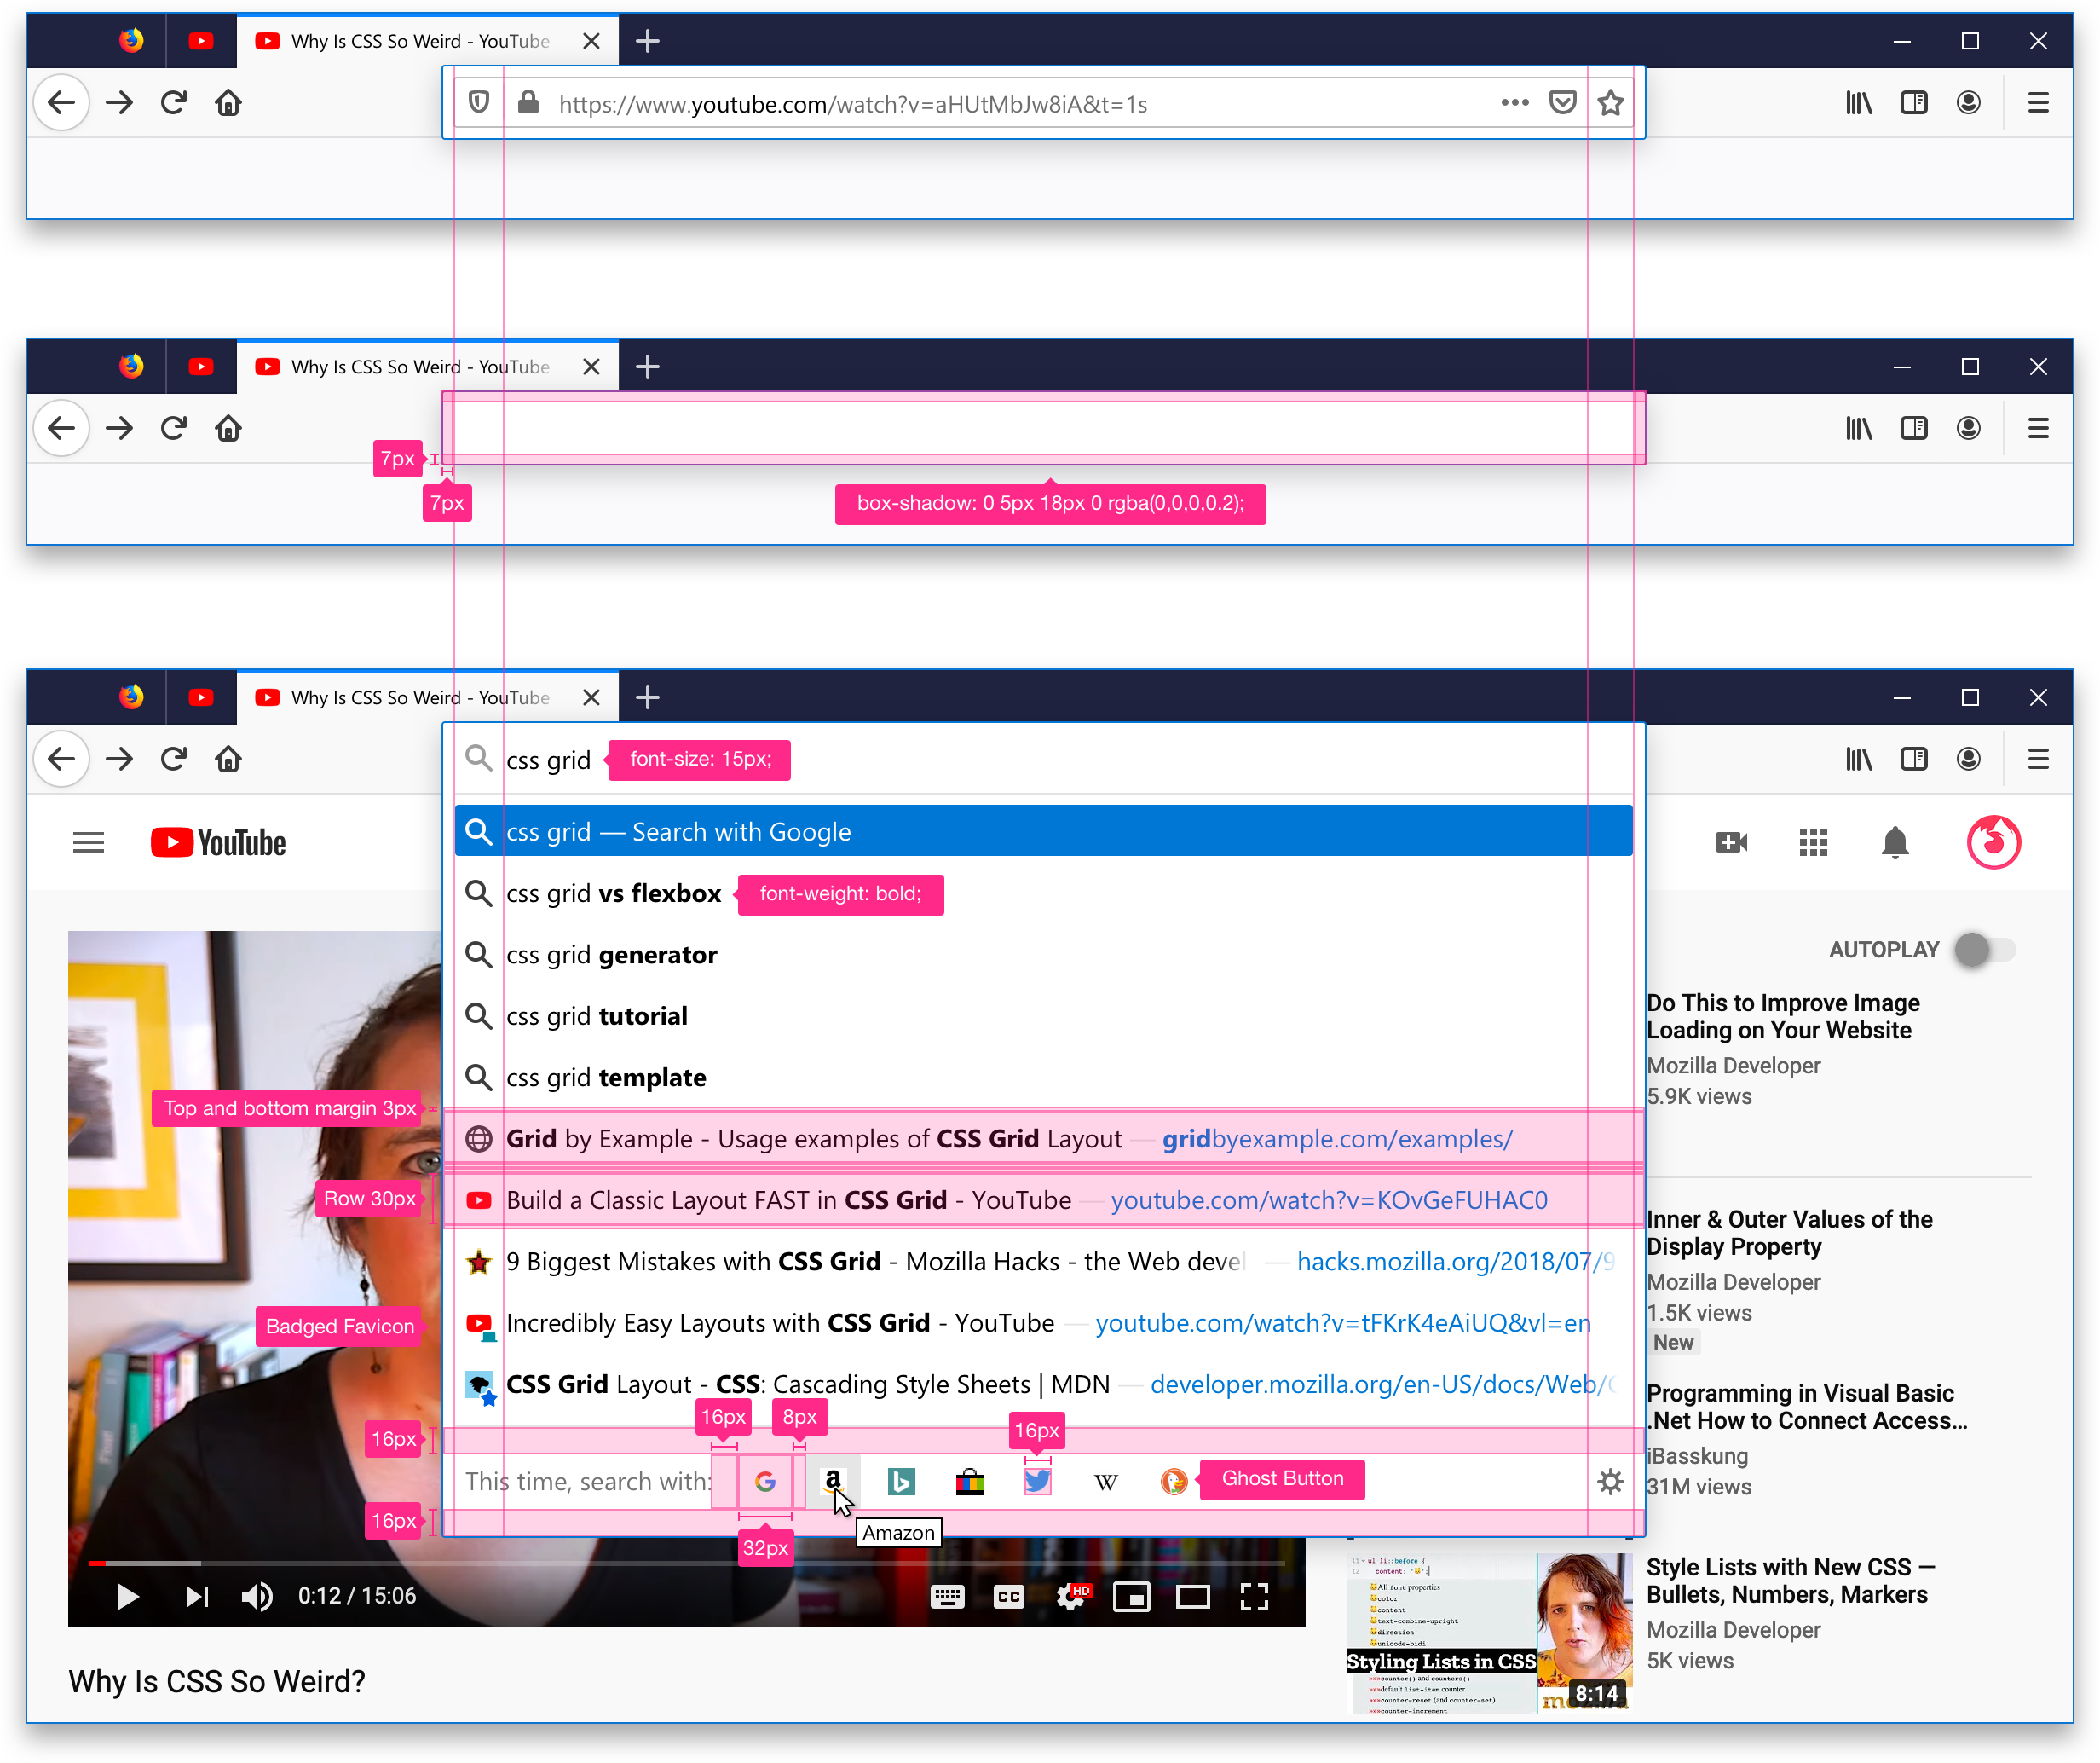Image resolution: width=2100 pixels, height=1763 pixels.
Task: Click the shield tracking protection icon in top window
Action: pos(479,102)
